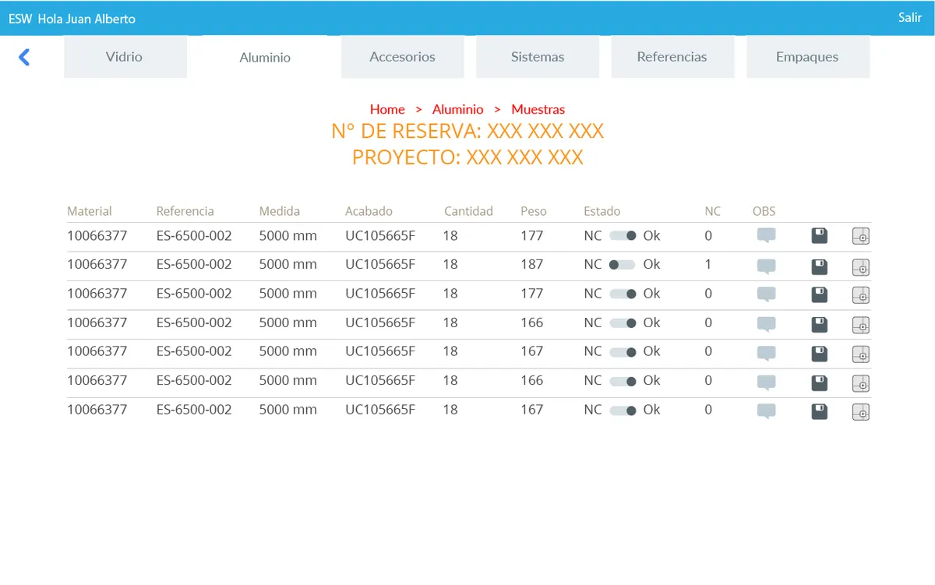Click the target detail icon for the row with NC 1

861,267
